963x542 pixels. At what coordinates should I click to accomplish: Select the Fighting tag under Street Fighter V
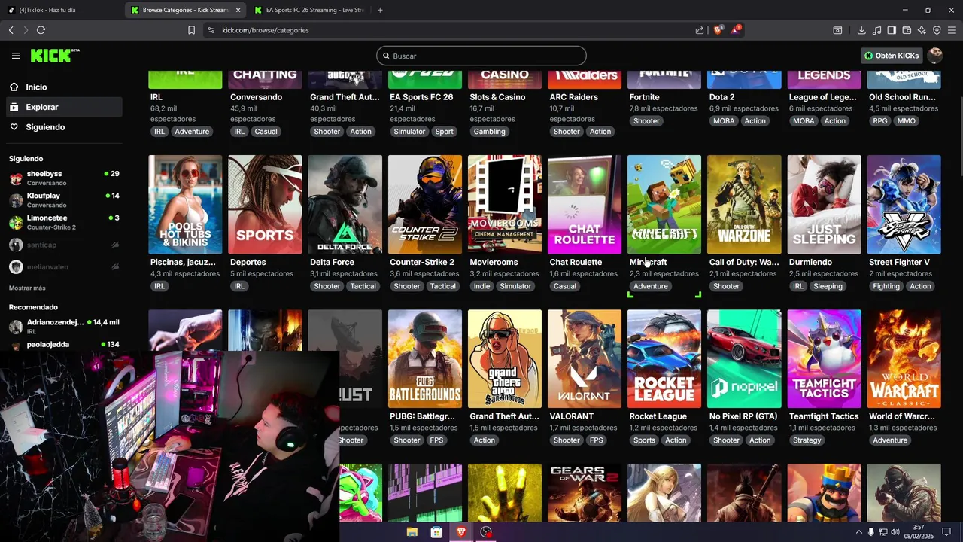[886, 286]
